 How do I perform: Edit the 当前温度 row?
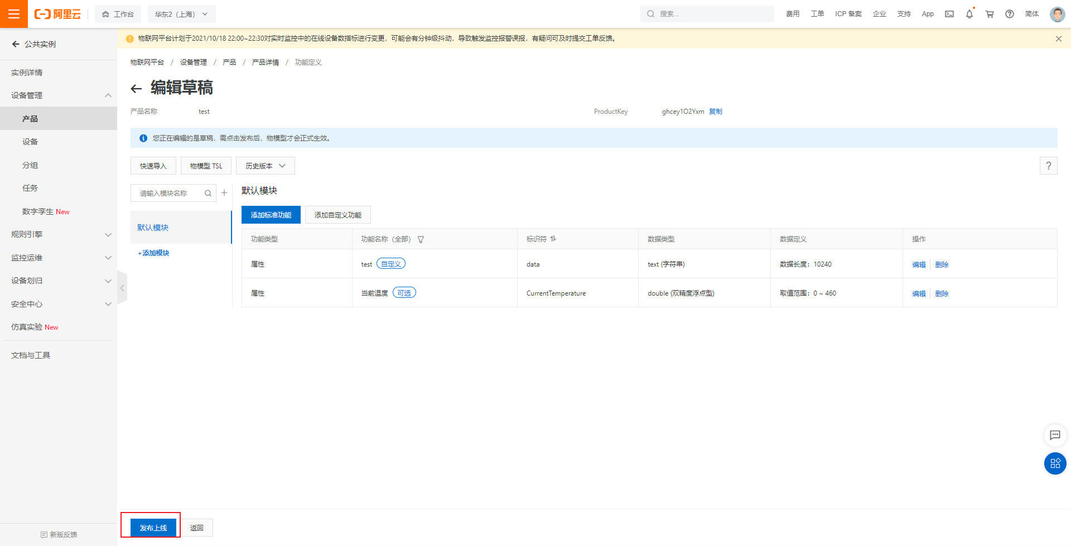(x=919, y=293)
